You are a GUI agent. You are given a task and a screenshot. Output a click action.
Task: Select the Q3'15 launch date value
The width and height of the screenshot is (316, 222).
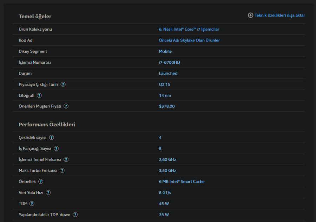[164, 84]
